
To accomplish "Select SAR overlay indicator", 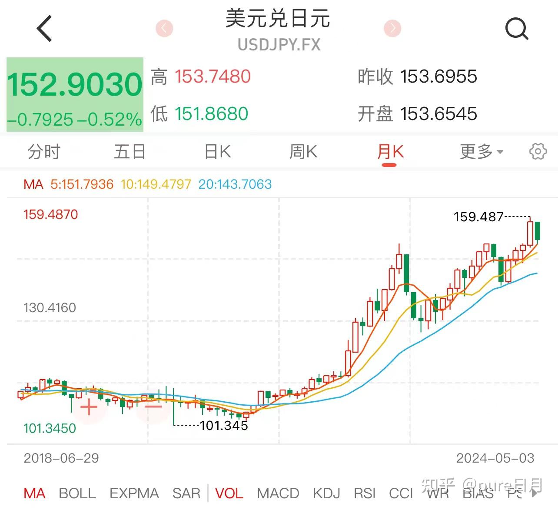I will pyautogui.click(x=186, y=493).
